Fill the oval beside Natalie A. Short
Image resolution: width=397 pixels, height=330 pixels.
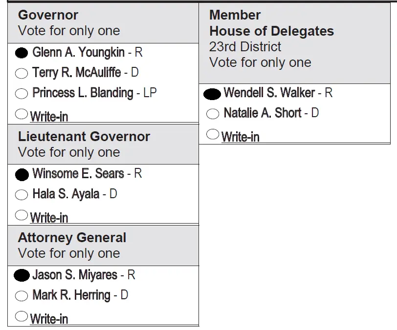point(213,114)
